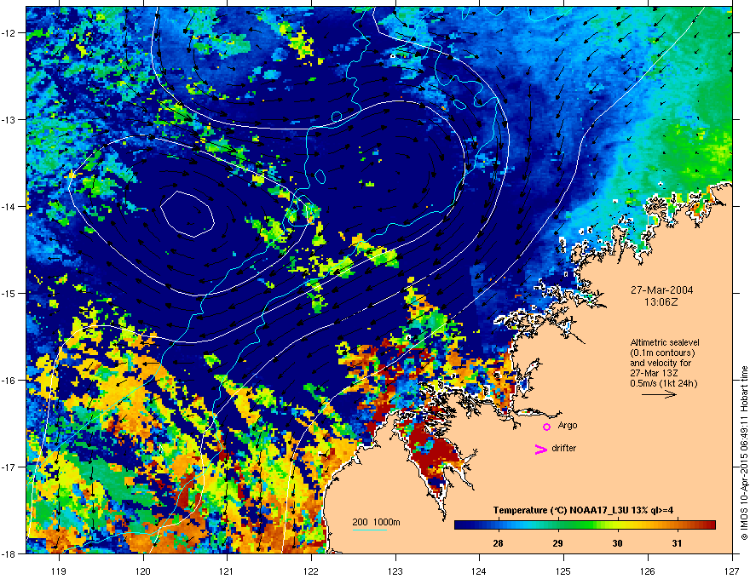
Task: Click the 28 tick label under color bar
Action: click(x=498, y=543)
